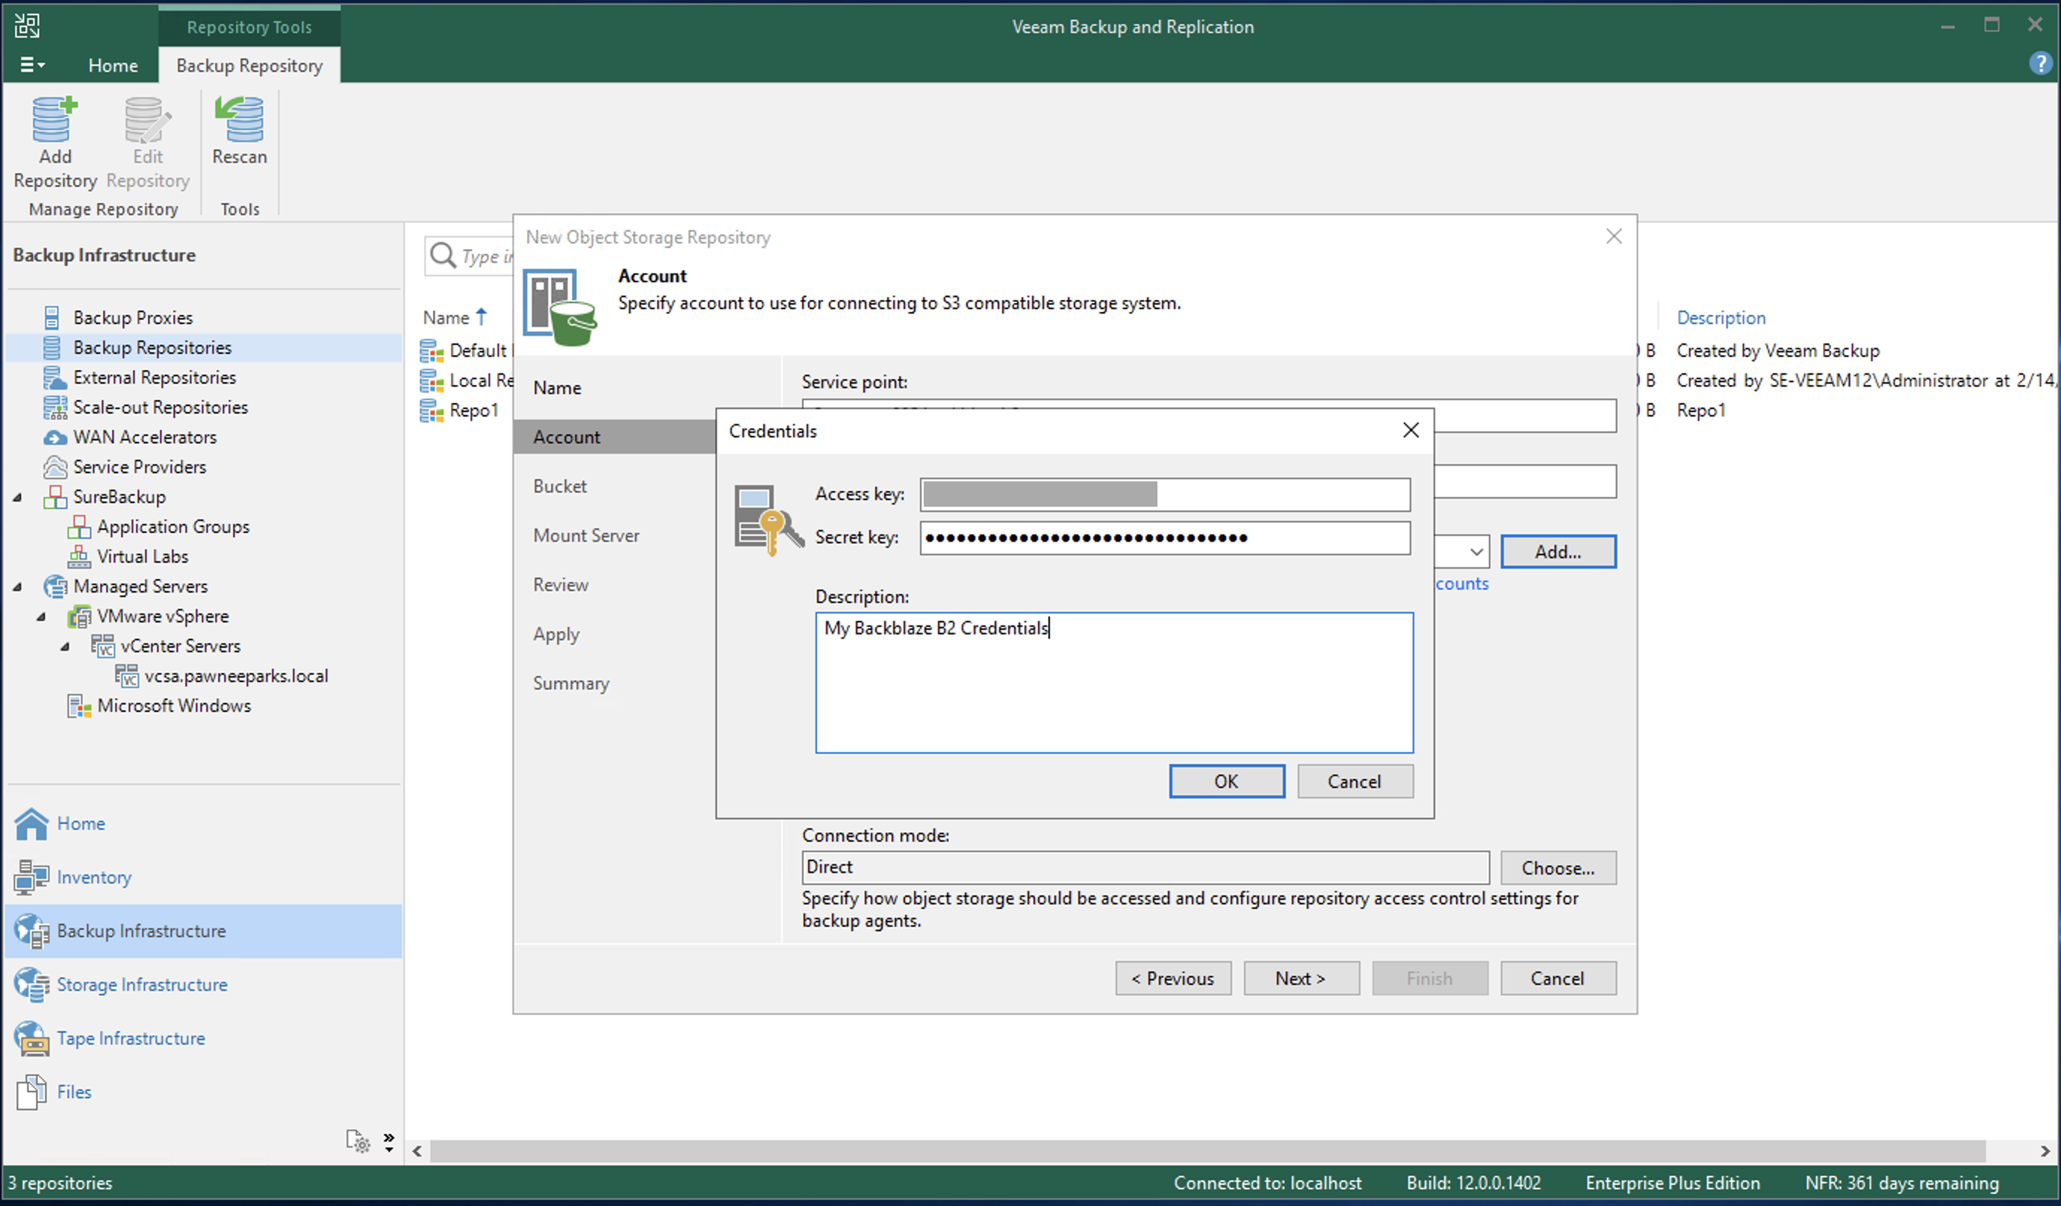
Task: Click the Direct connection mode field
Action: point(1145,867)
